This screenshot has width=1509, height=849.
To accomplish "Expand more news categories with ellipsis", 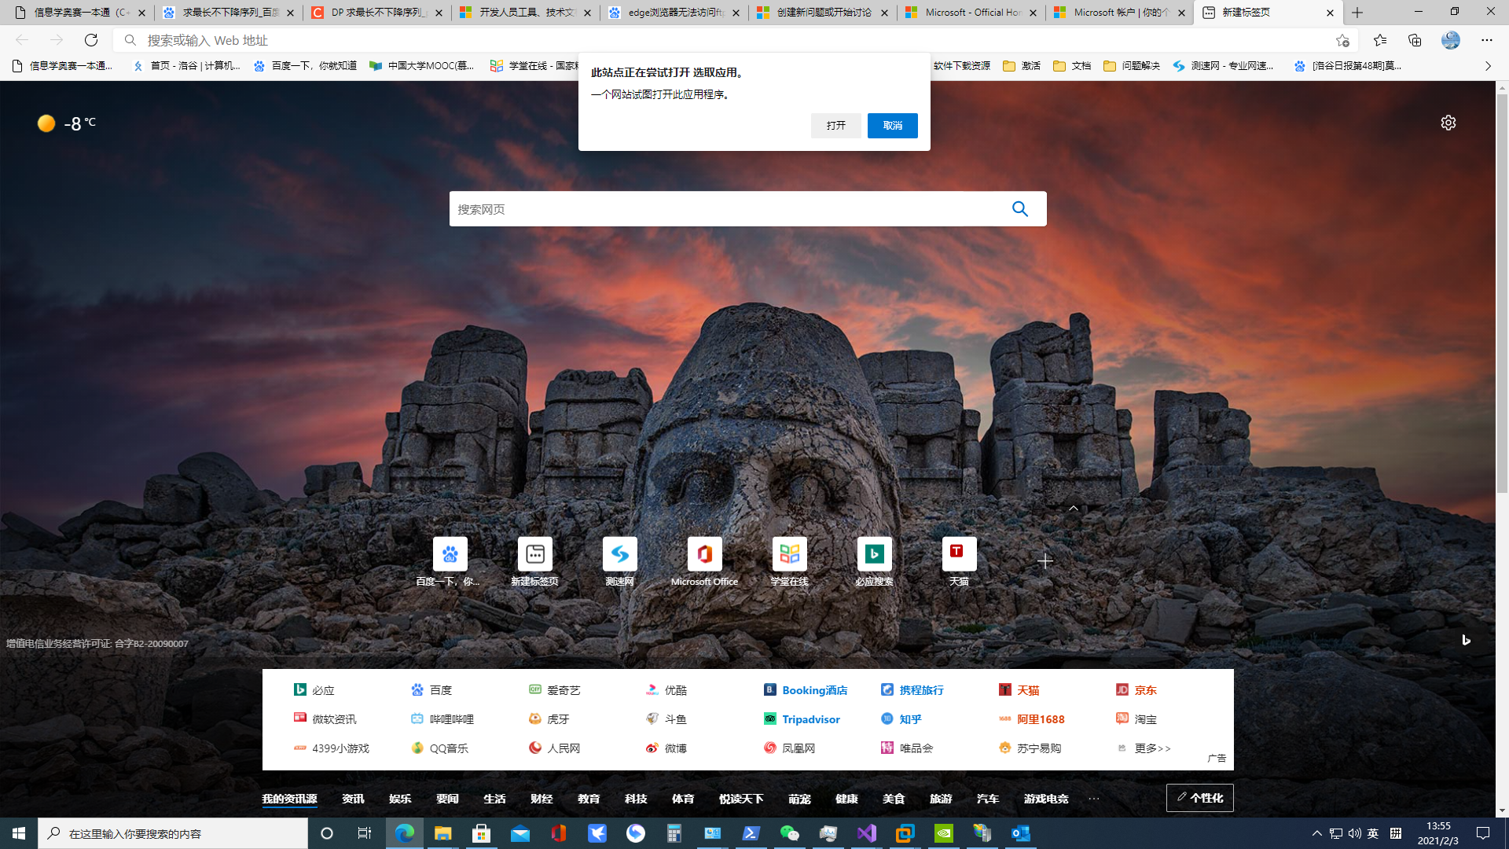I will click(1093, 799).
